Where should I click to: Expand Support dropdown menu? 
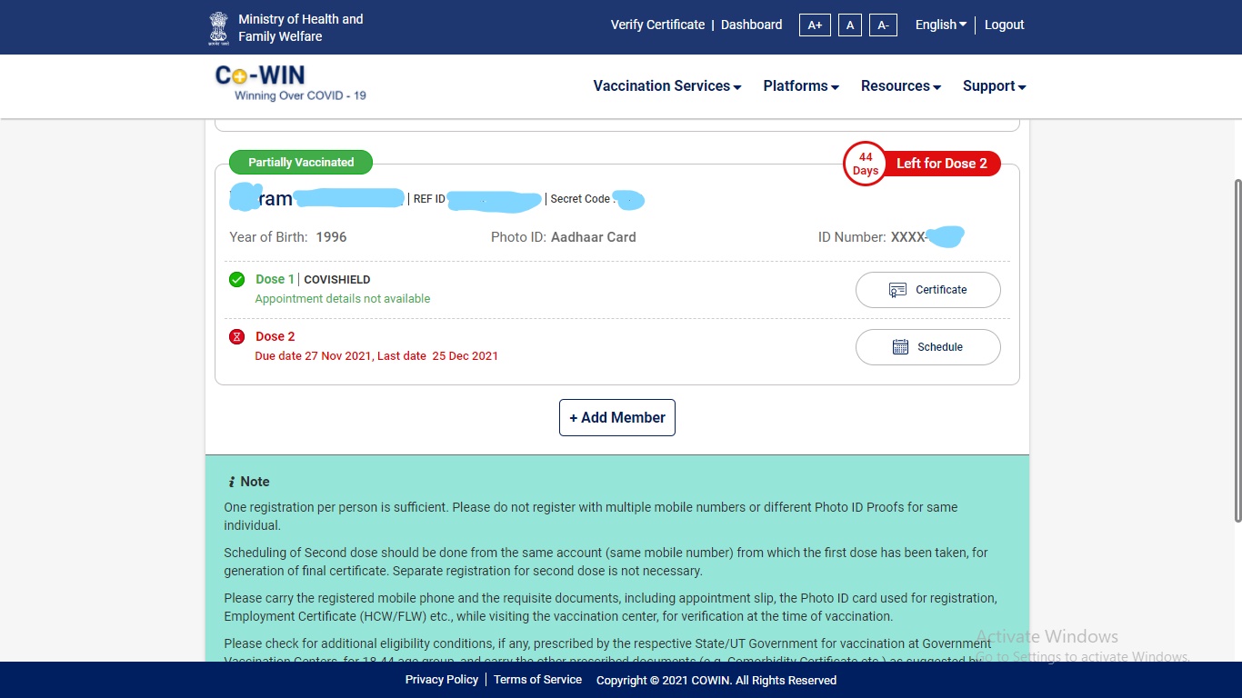point(995,85)
